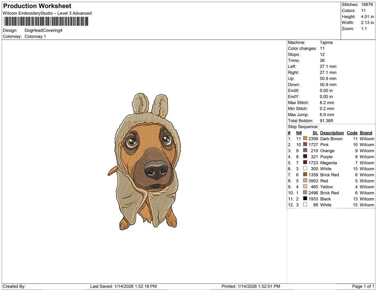Click the underlined Code column header
This screenshot has width=377, height=290.
click(352, 132)
